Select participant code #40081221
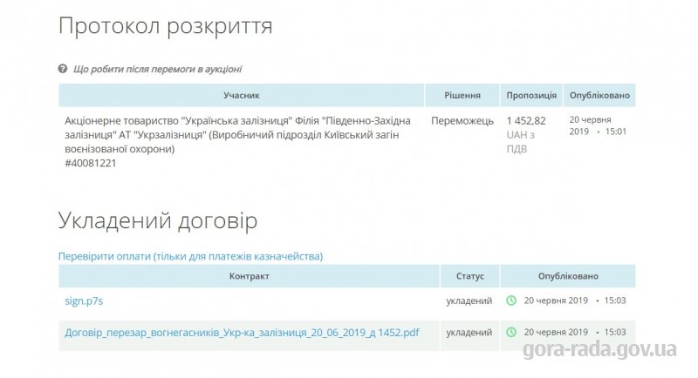 (x=91, y=163)
